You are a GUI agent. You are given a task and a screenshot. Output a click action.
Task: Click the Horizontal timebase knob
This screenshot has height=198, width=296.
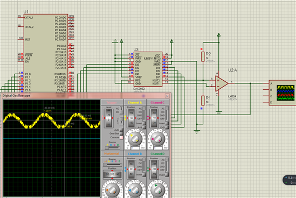[112, 190]
